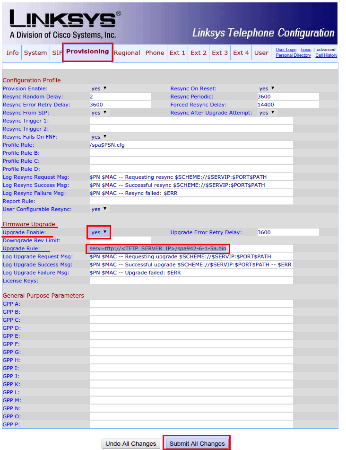The width and height of the screenshot is (346, 450).
Task: Switch to basic view link
Action: tap(306, 50)
